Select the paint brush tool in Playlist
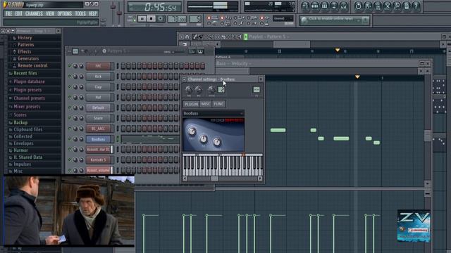Image resolution: width=451 pixels, height=253 pixels. pos(200,37)
